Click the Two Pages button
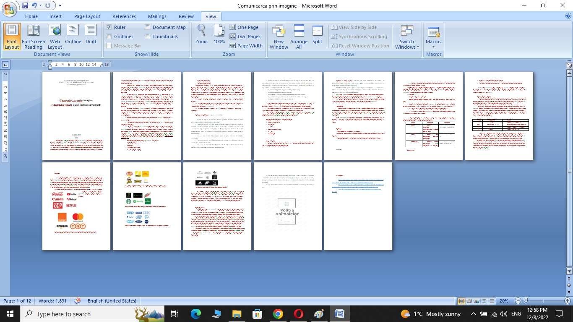 (x=245, y=37)
